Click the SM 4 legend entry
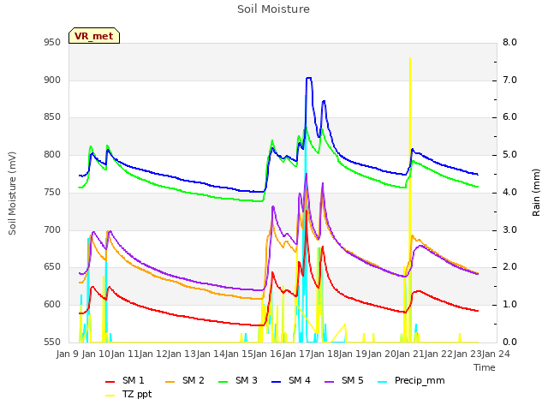Image resolution: width=548 pixels, height=411 pixels. (x=291, y=380)
